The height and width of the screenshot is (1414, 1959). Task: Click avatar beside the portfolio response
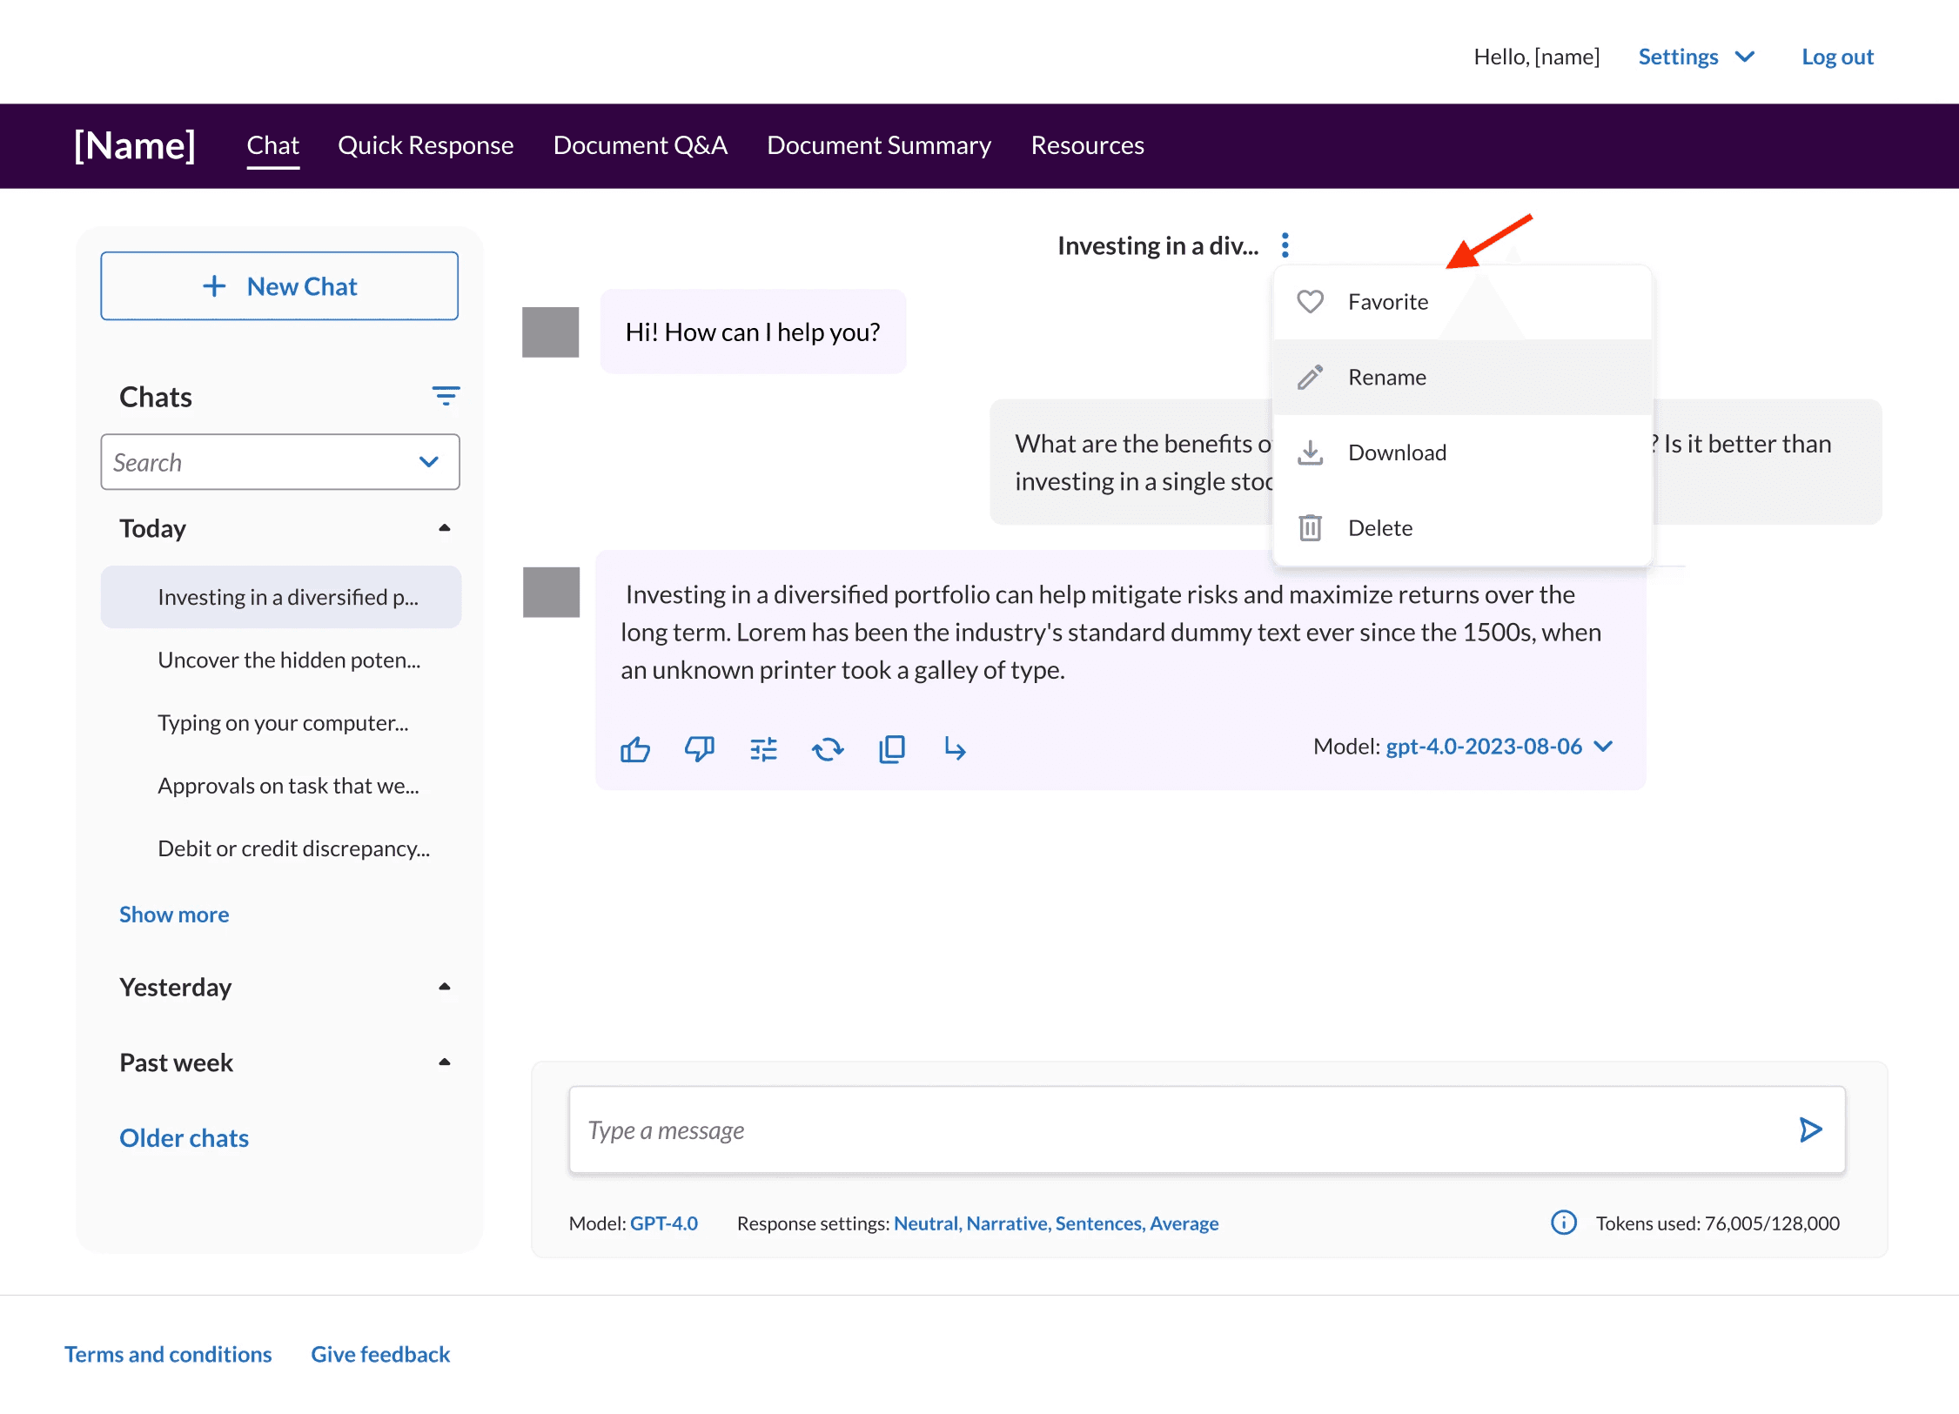[551, 592]
